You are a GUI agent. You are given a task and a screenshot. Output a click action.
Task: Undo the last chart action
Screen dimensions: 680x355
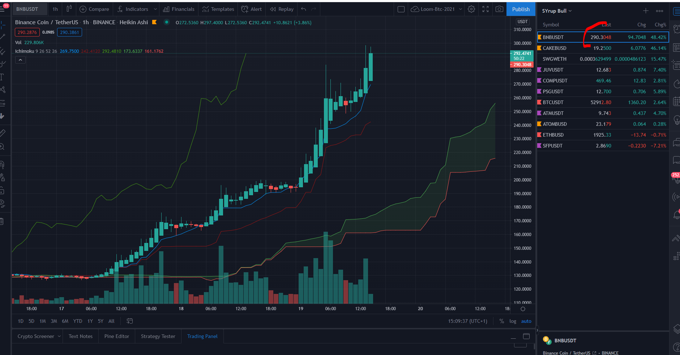point(304,9)
